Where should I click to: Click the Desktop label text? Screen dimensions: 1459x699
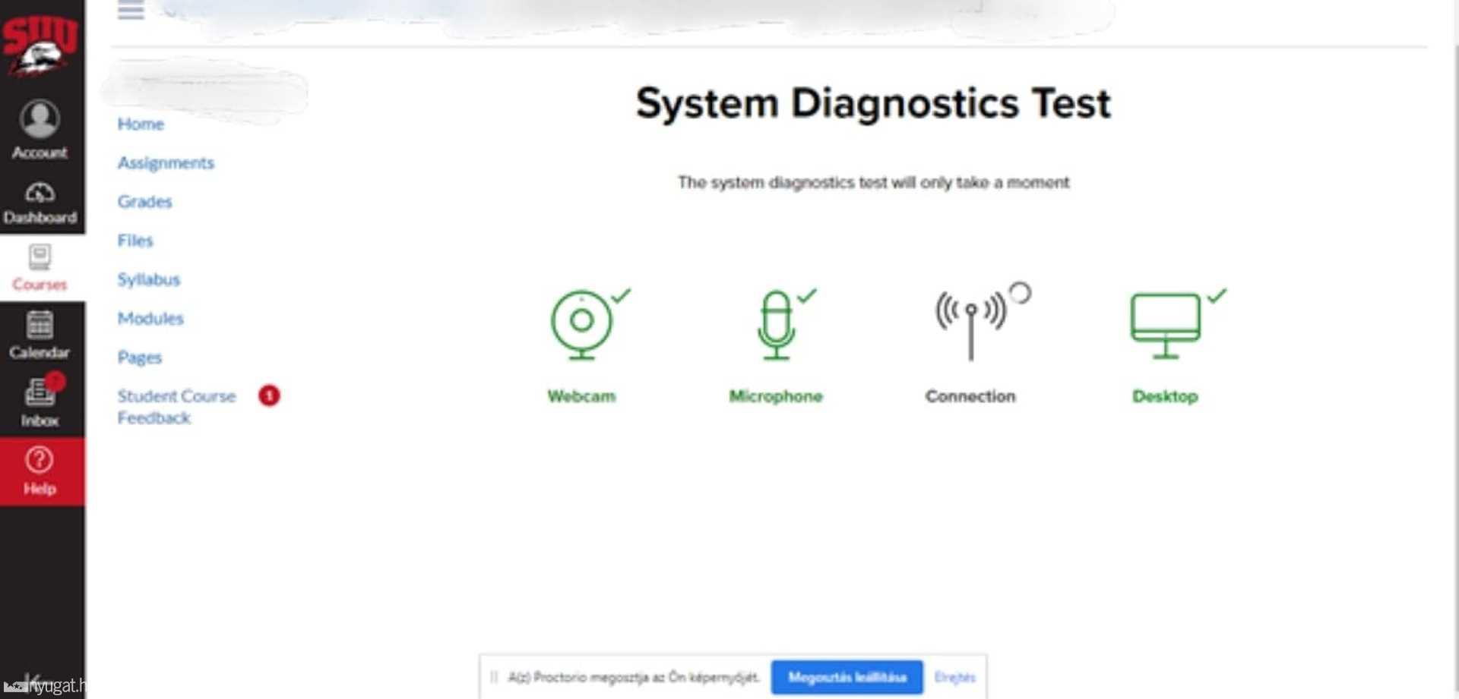(1165, 396)
